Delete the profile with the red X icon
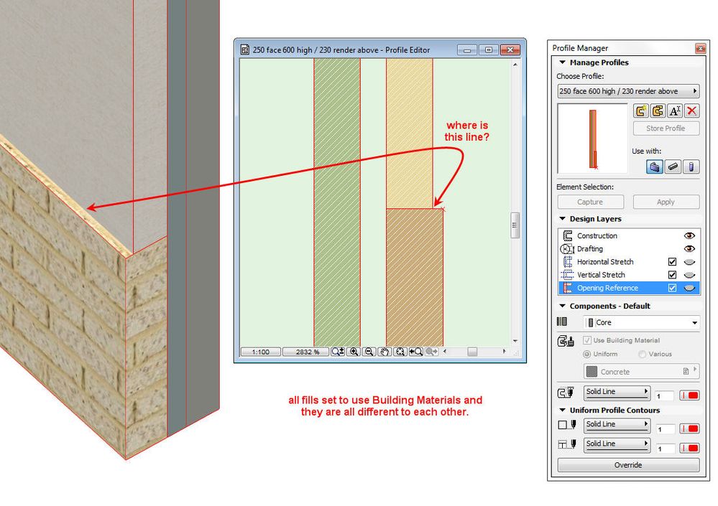 (x=690, y=111)
